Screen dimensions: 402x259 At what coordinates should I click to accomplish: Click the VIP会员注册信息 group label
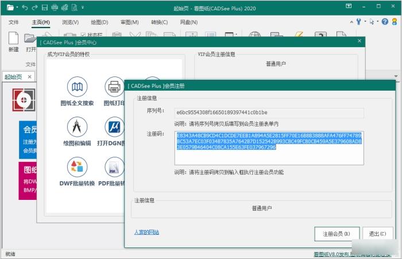[217, 54]
